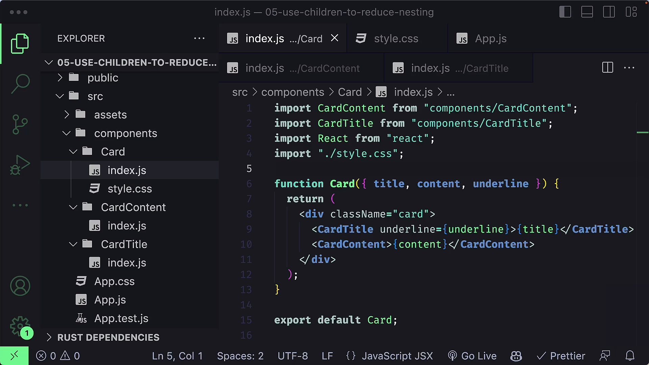Click line number 9 in the gutter
Image resolution: width=649 pixels, height=365 pixels.
249,229
